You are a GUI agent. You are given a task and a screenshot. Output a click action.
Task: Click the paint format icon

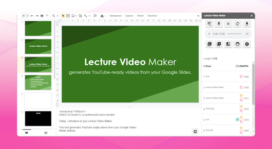[47, 16]
